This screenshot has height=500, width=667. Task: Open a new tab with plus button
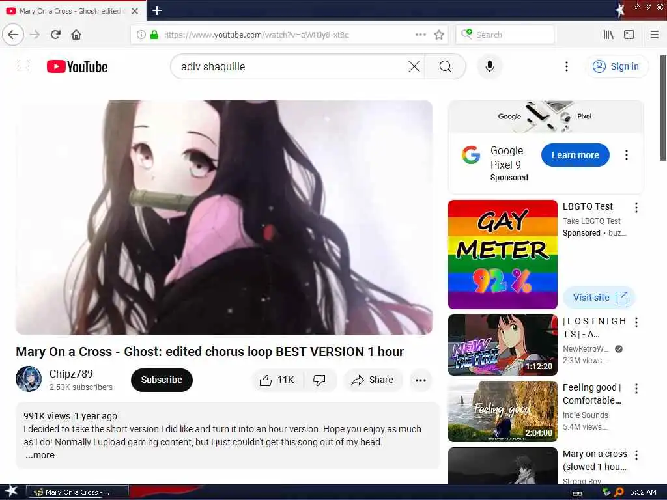tap(156, 10)
